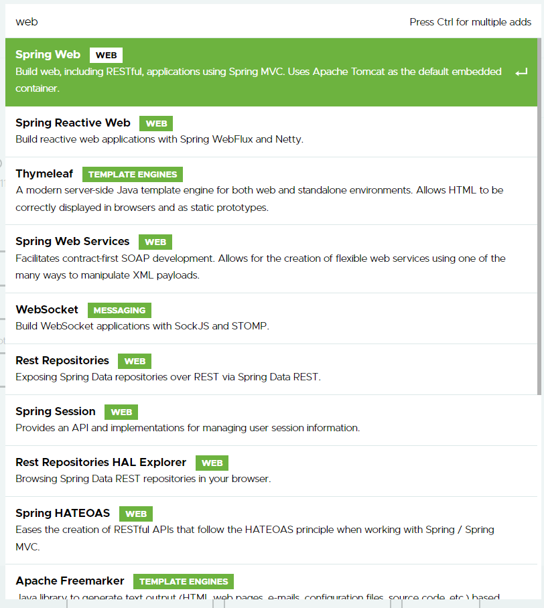Click the MESSAGING tag beside WebSocket
Viewport: 544px width, 608px height.
coord(119,310)
